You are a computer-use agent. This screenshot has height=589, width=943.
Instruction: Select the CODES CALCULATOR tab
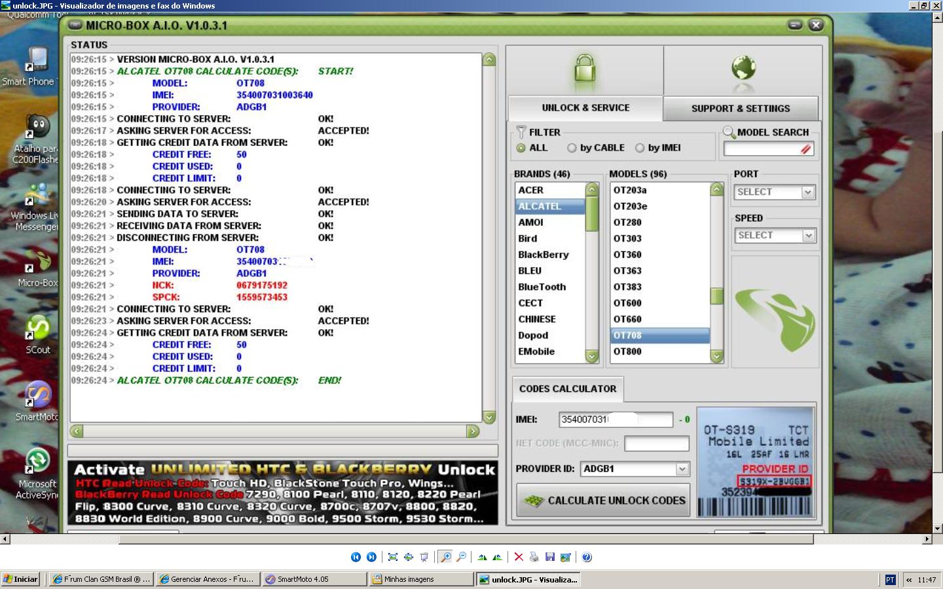tap(568, 389)
